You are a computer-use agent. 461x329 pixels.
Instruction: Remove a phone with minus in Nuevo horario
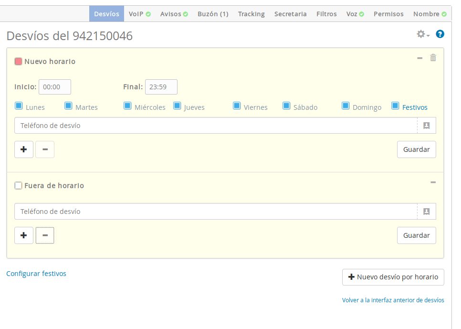tap(45, 149)
